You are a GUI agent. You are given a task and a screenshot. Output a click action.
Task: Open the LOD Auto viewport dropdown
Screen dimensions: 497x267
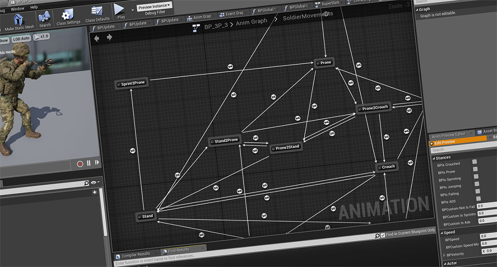click(21, 39)
